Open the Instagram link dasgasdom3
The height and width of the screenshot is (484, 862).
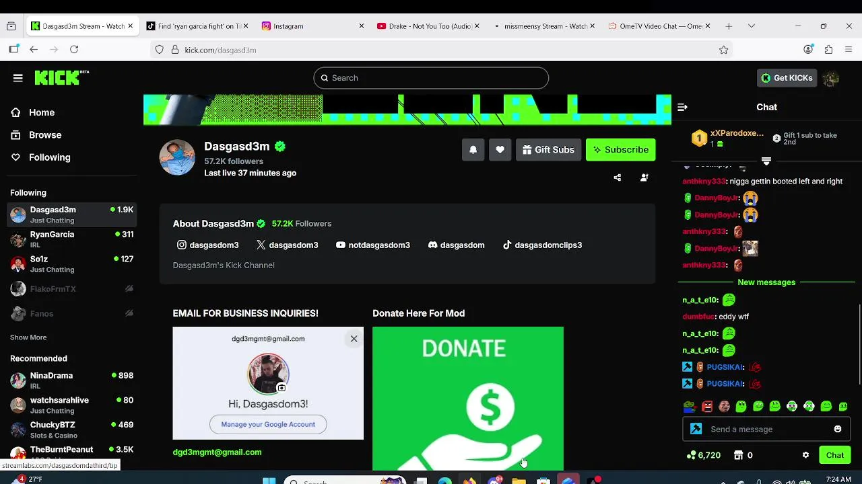(x=207, y=245)
